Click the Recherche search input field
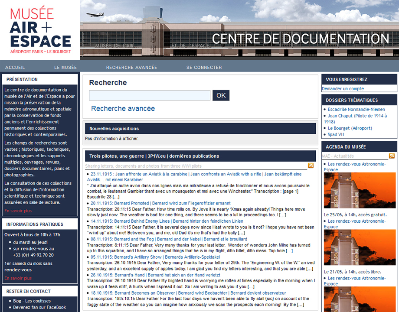This screenshot has width=399, height=312. click(150, 95)
